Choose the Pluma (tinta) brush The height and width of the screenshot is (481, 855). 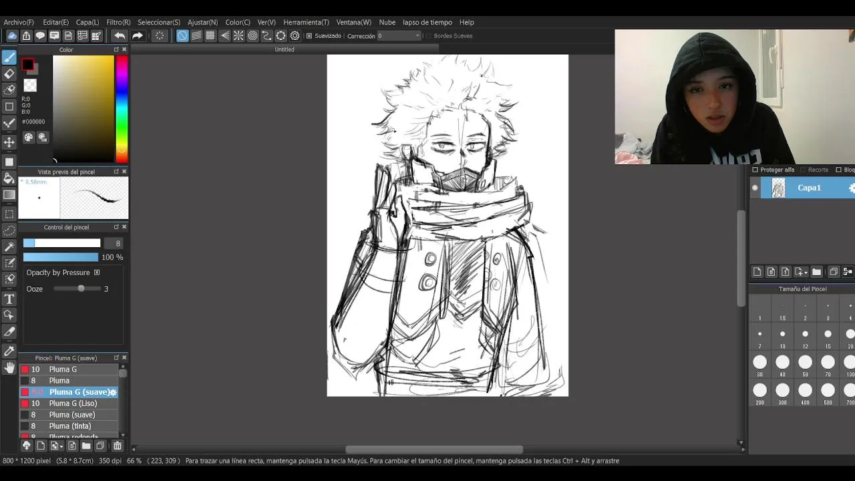coord(69,426)
